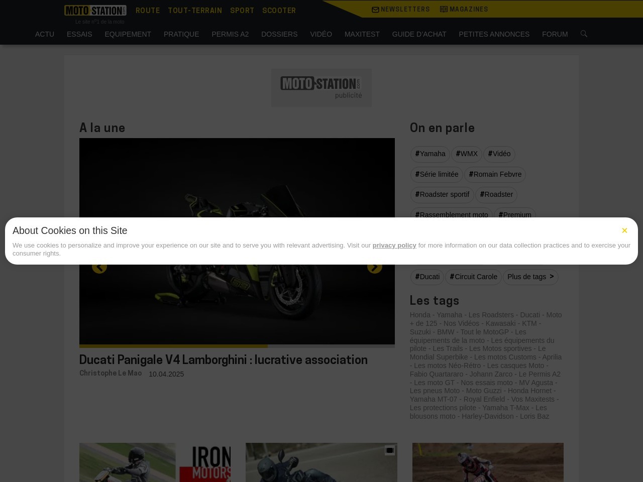Open the GUIDE D'ACHAT menu
Viewport: 643px width, 482px height.
[x=419, y=34]
